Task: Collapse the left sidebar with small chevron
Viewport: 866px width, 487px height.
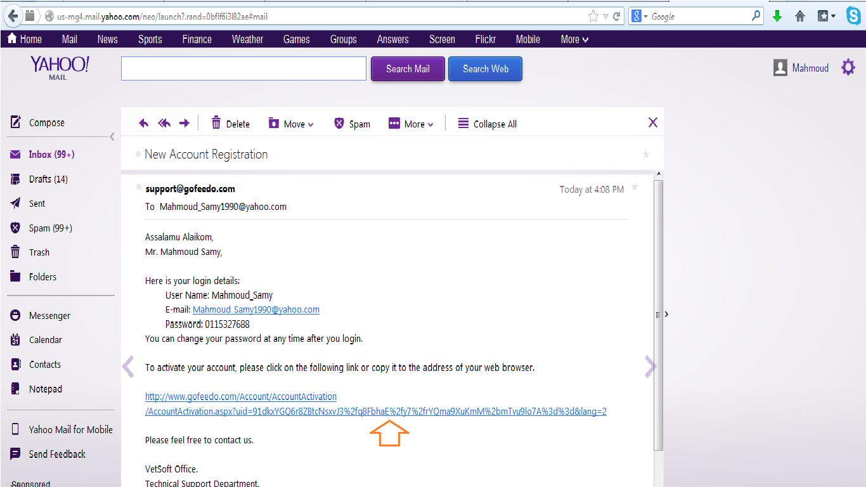Action: (x=112, y=136)
